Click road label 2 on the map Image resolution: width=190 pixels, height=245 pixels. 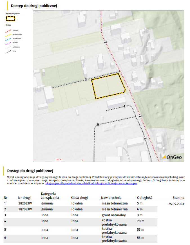pyautogui.click(x=106, y=43)
